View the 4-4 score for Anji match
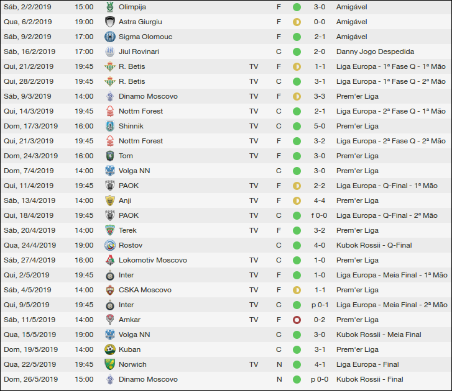Viewport: 452px width, 391px height. 320,200
